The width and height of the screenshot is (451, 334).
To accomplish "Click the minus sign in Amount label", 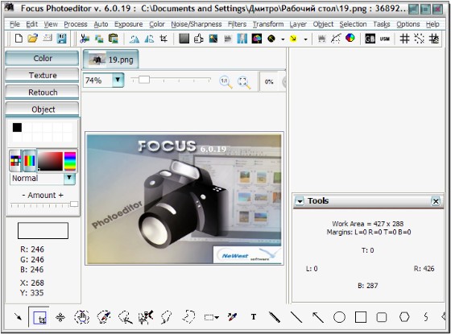I will click(x=24, y=195).
